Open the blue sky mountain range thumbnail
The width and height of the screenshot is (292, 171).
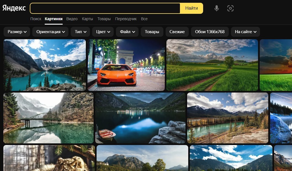point(231,158)
